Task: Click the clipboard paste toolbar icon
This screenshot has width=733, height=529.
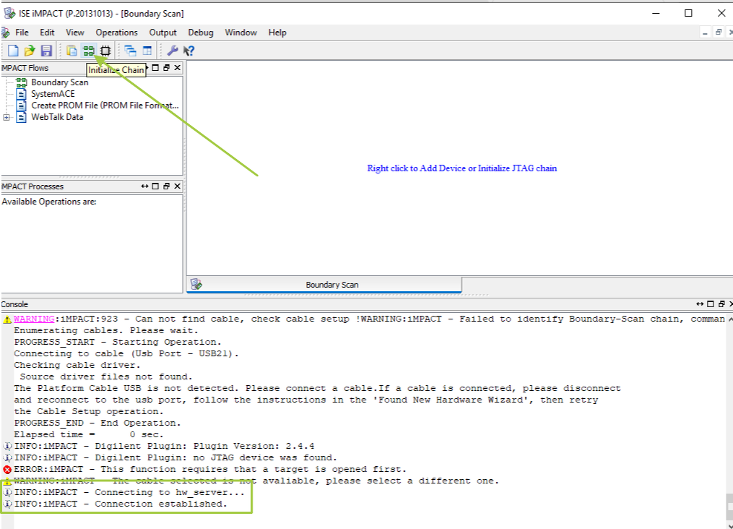Action: click(x=71, y=51)
